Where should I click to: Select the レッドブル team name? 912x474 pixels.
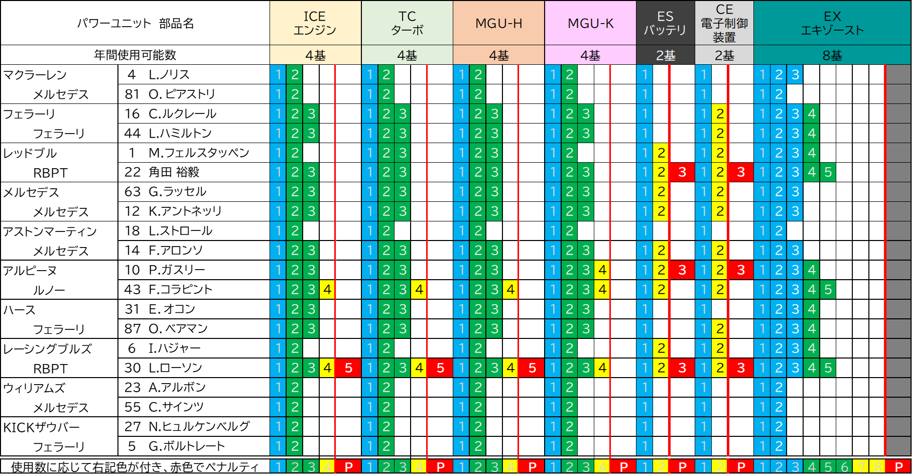pyautogui.click(x=30, y=153)
